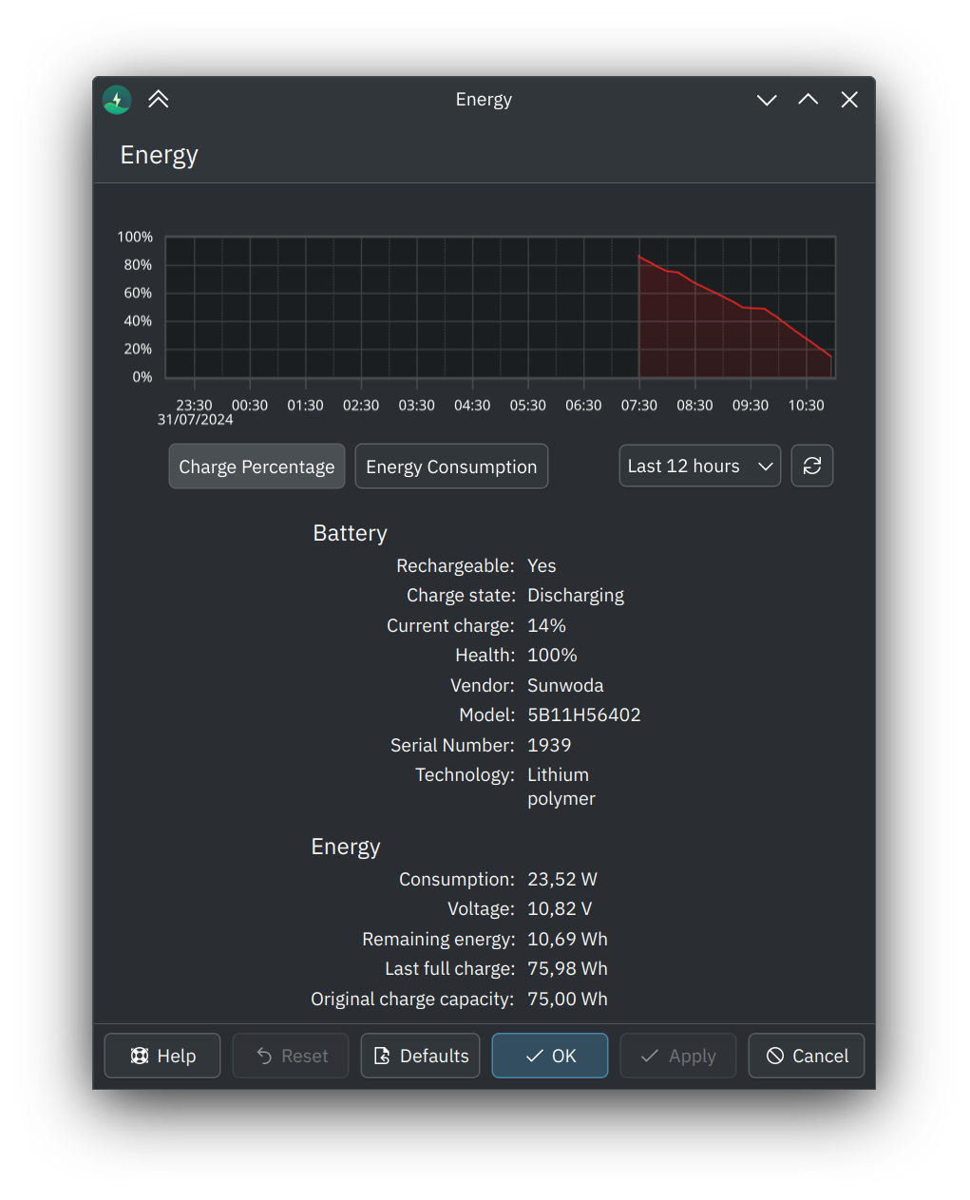Confirm with the OK button
The width and height of the screenshot is (970, 1200).
tap(550, 1056)
